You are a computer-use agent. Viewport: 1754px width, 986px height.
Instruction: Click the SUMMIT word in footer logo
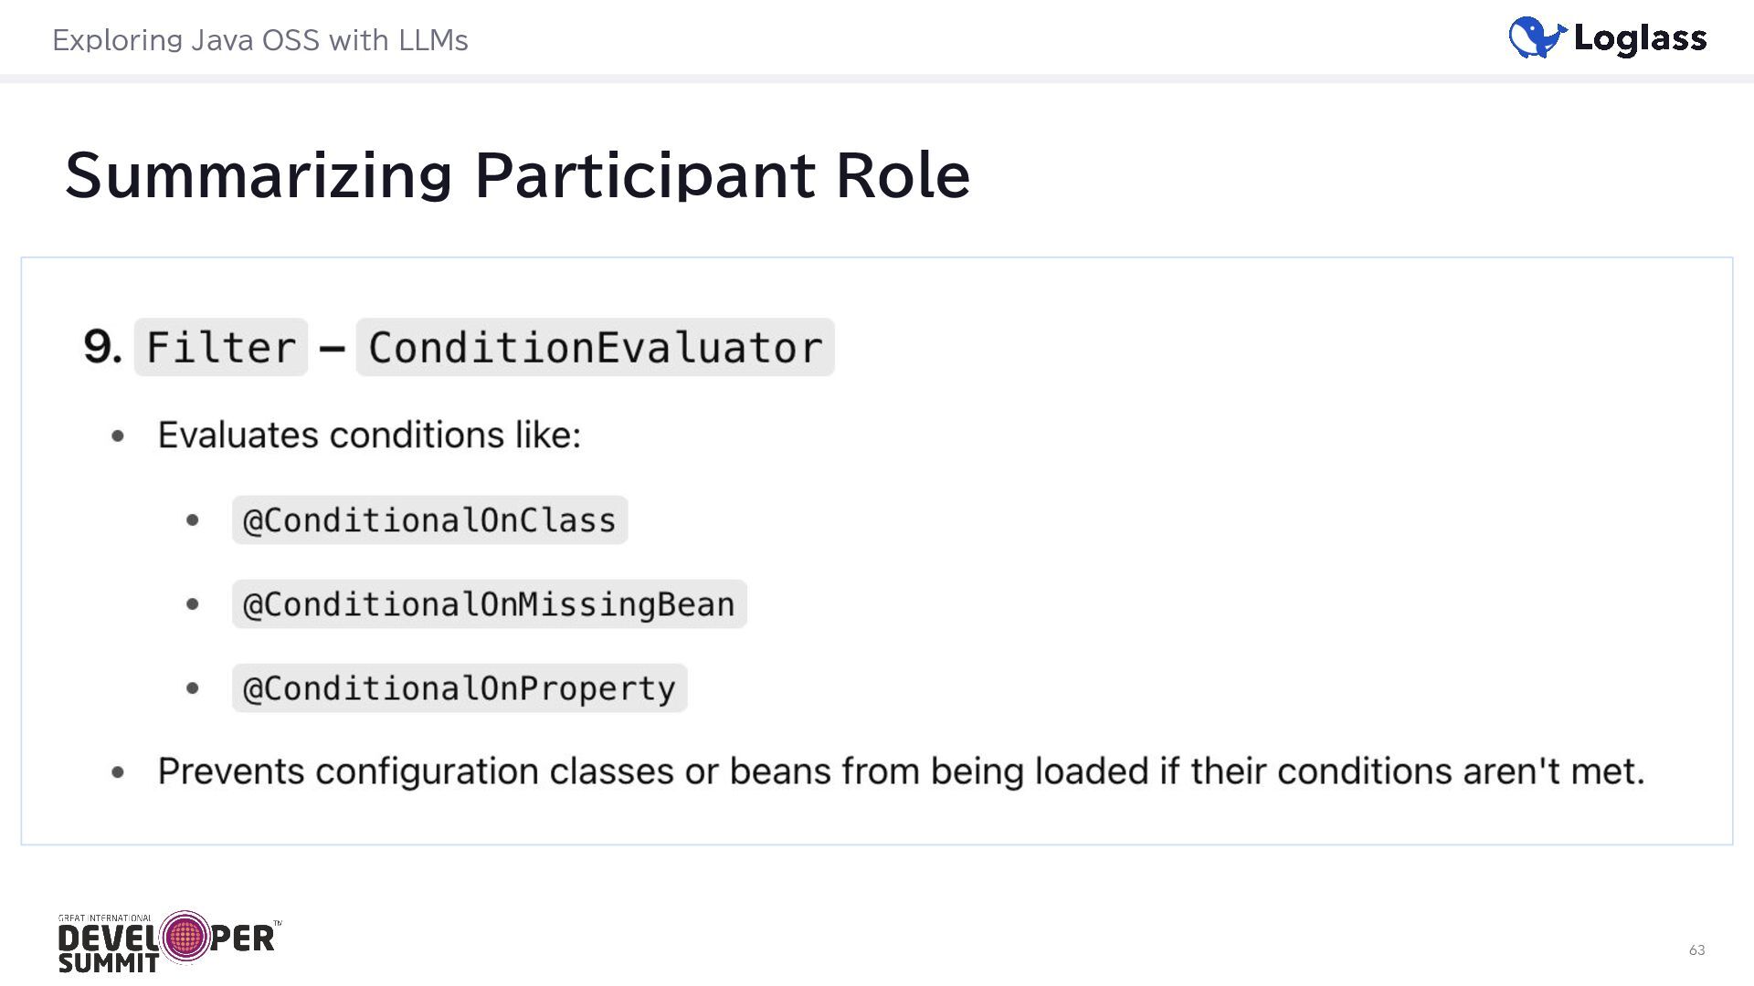pyautogui.click(x=108, y=963)
